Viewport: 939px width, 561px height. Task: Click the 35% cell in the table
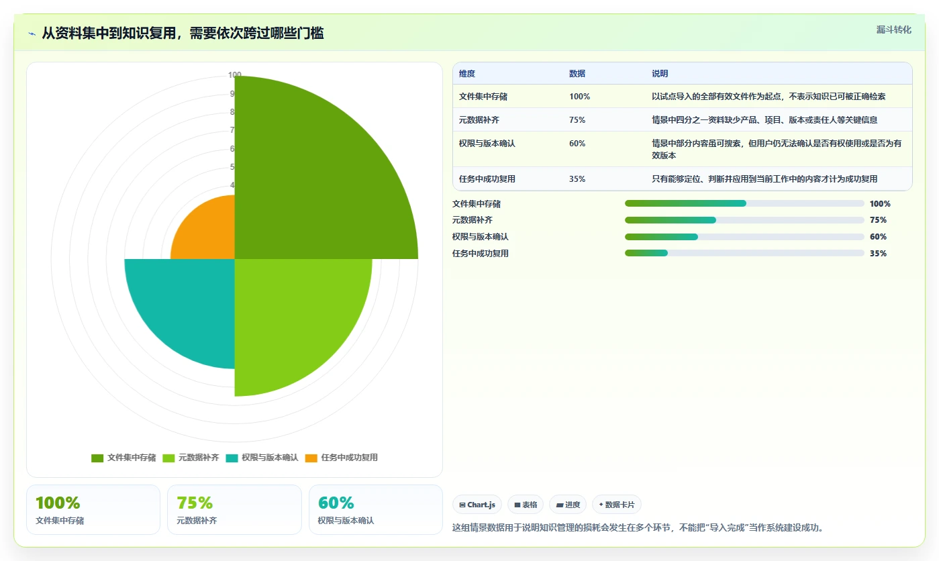pyautogui.click(x=577, y=179)
